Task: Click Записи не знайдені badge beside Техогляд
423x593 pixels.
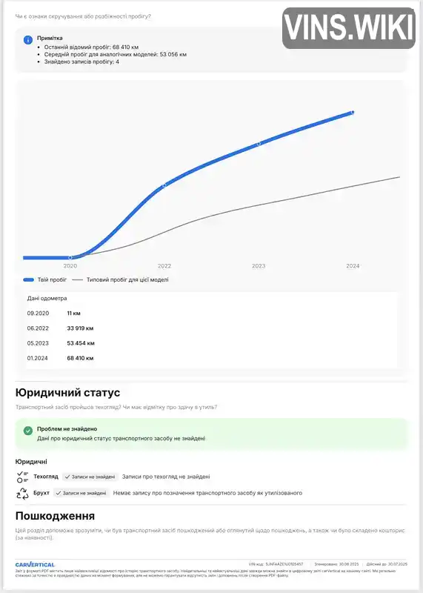Action: click(90, 477)
